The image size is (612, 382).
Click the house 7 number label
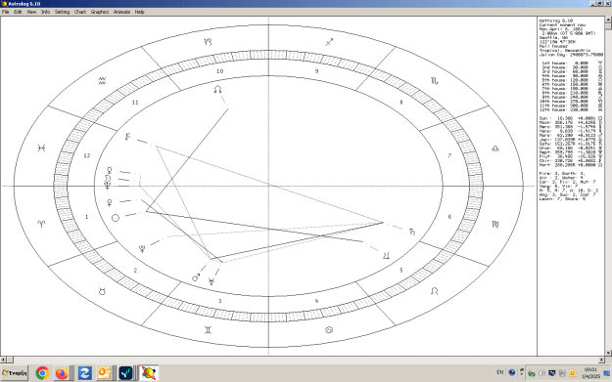click(x=449, y=155)
